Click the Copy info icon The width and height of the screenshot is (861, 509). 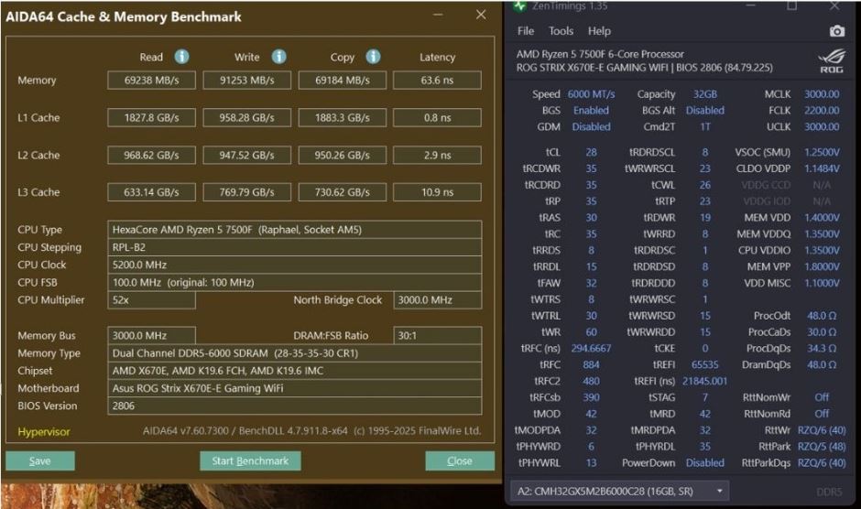click(x=374, y=57)
